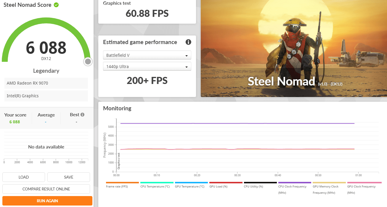Viewport: 387px width, 207px height.
Task: Click the Steel Nomad Score heading
Action: (x=27, y=5)
